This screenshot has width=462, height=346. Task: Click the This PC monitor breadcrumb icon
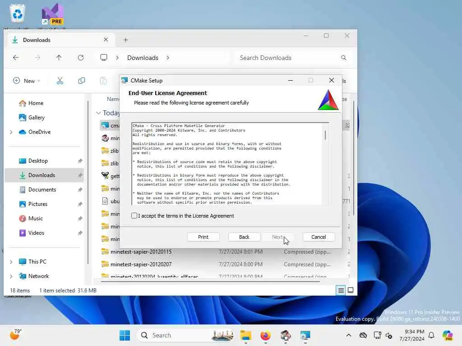pyautogui.click(x=104, y=57)
